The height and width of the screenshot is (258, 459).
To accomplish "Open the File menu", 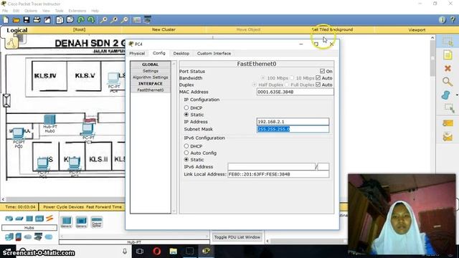I will [5, 11].
